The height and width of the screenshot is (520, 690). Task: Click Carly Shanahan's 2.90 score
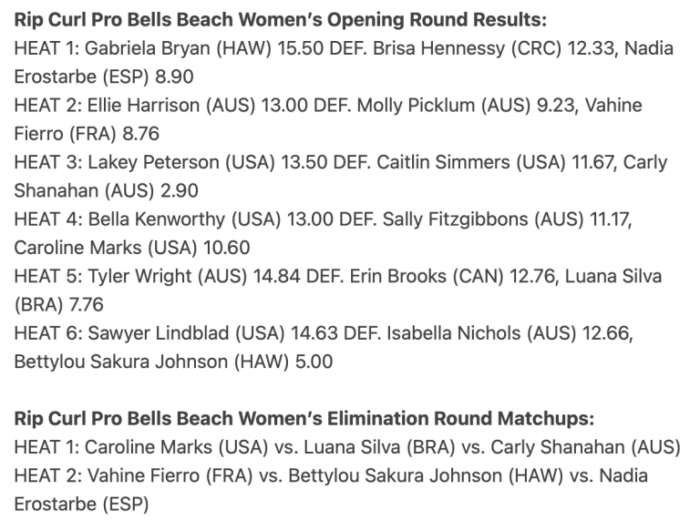point(179,190)
